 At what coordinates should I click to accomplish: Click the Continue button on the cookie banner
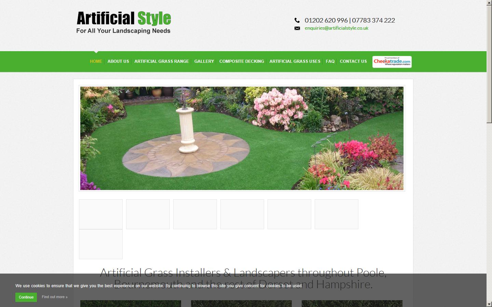tap(26, 297)
